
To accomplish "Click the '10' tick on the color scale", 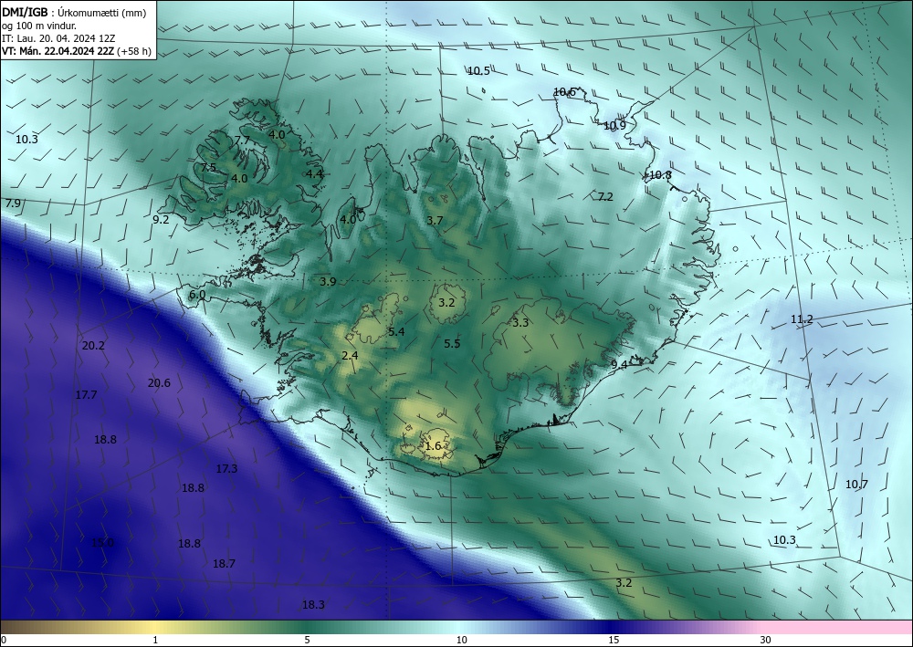I will coord(462,641).
